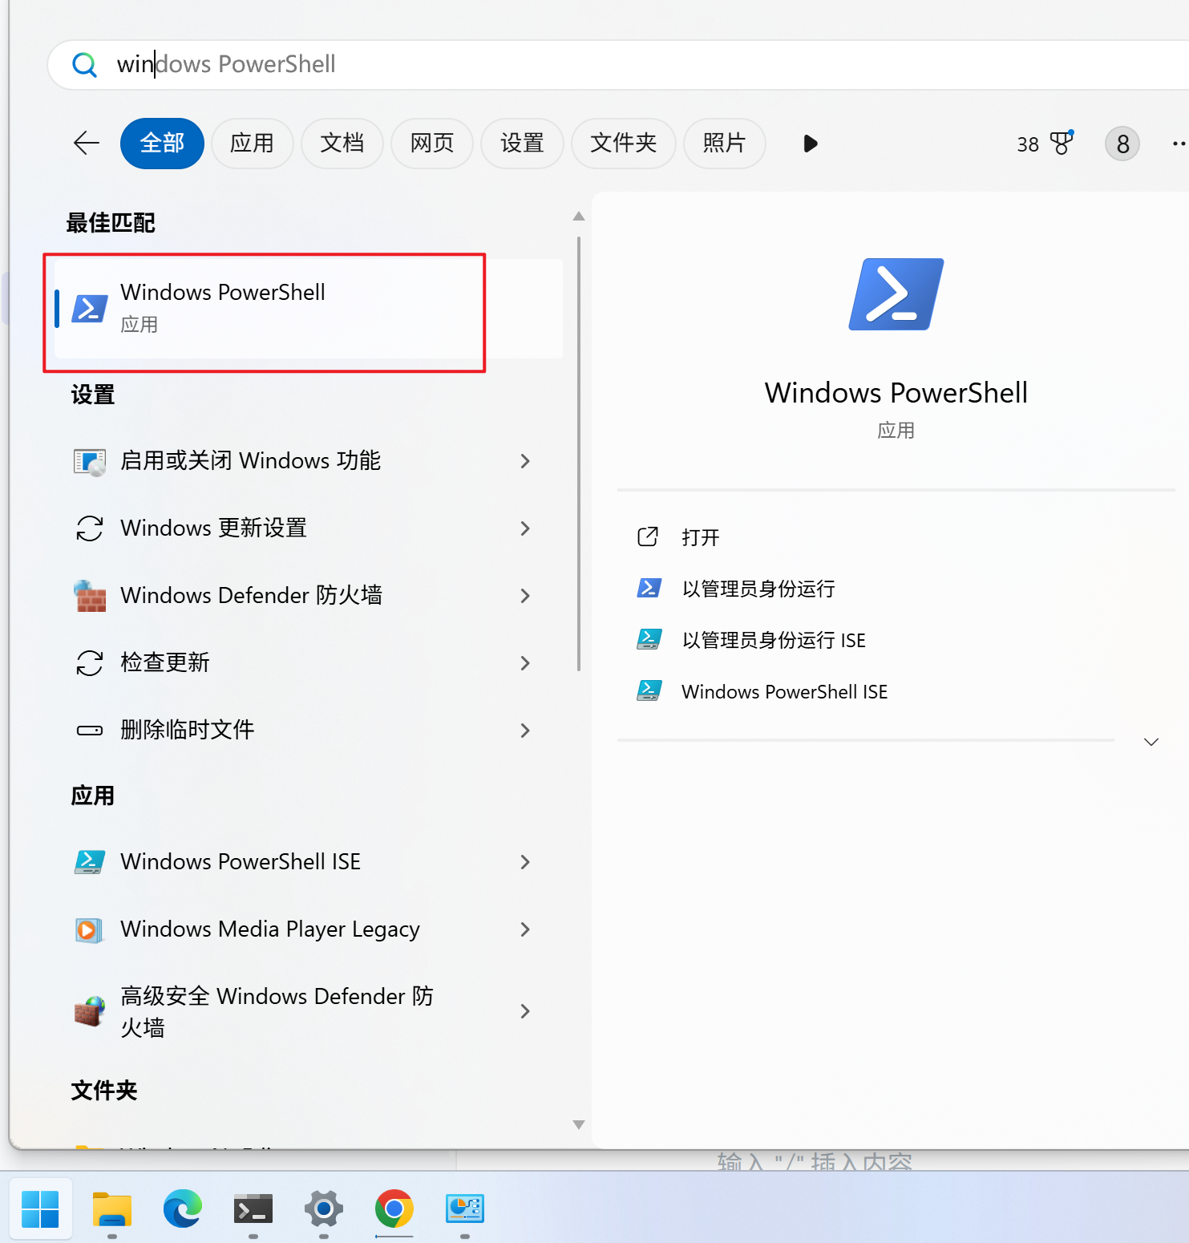Show more filter categories with the play arrow
Viewport: 1189px width, 1243px height.
tap(810, 144)
